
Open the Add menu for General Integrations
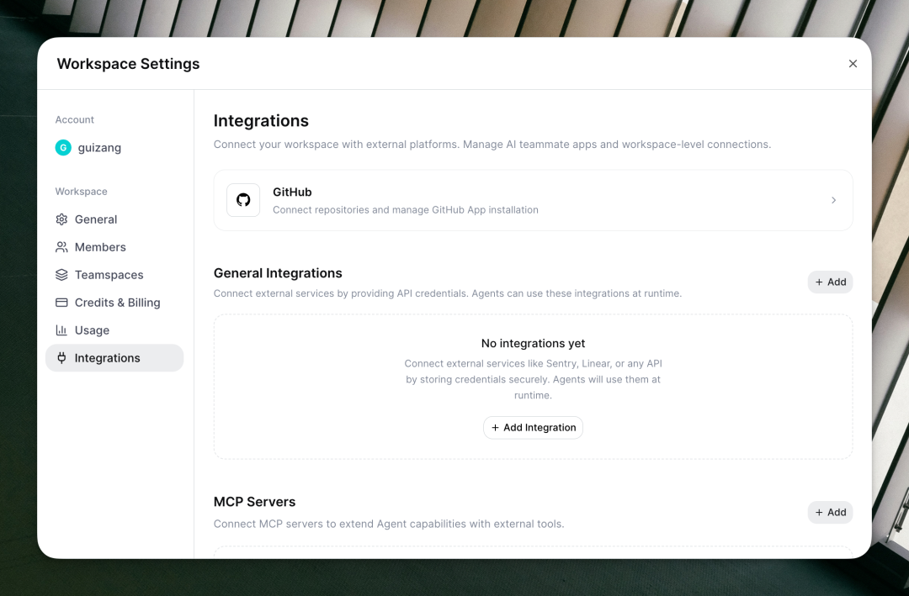click(x=830, y=282)
